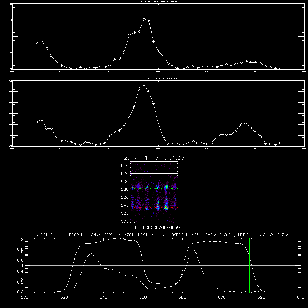Click the '3.0' y-axis label on the dusk plot
The width and height of the screenshot is (308, 308).
(x=10, y=81)
